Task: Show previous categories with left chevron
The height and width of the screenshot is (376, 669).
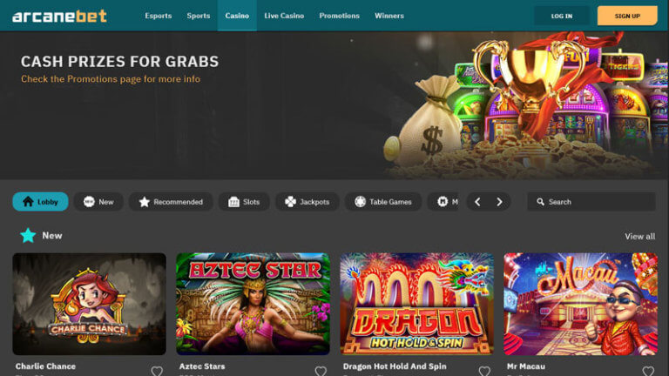Action: point(477,202)
